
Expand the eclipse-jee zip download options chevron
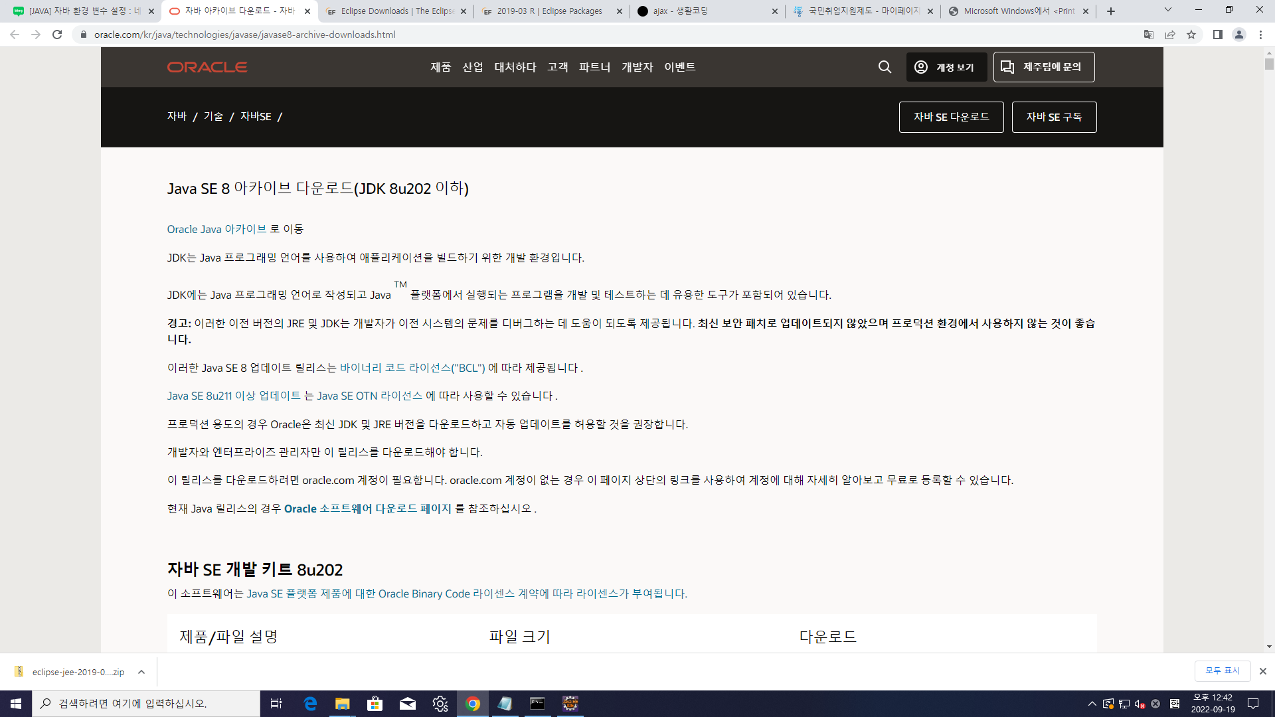141,672
